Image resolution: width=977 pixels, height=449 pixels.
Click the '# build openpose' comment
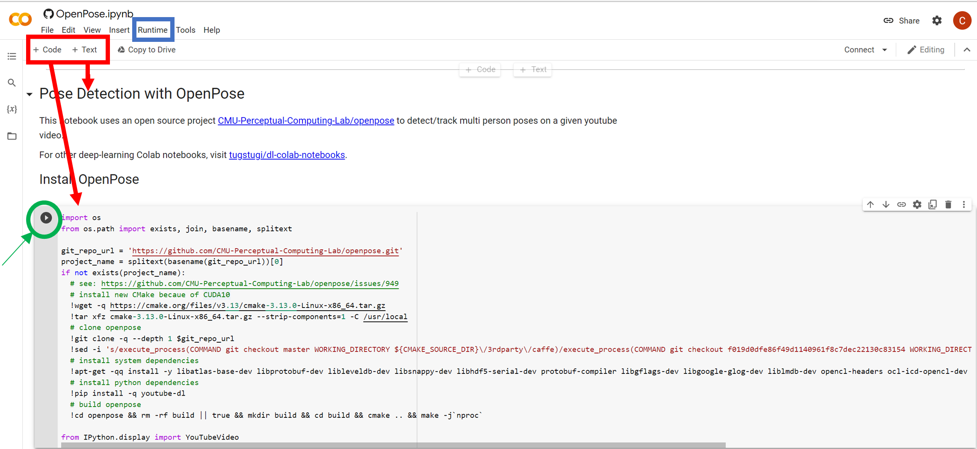coord(106,404)
